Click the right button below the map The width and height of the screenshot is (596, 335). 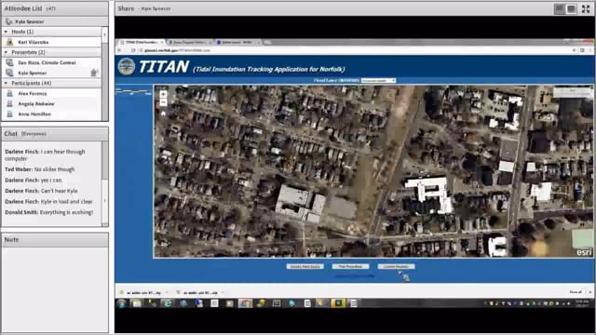pos(396,267)
